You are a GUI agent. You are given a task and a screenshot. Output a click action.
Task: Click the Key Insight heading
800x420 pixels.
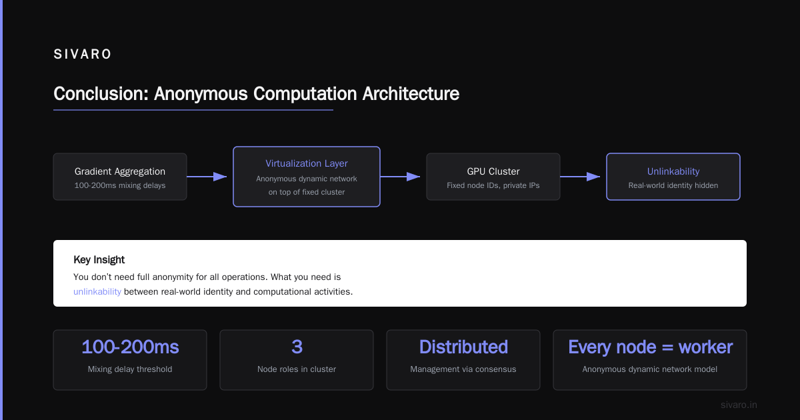pyautogui.click(x=99, y=260)
